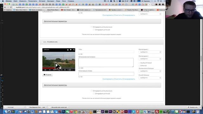Viewport: 203px width, 114px height.
Task: Click Показать все in the downloads bar
Action: tap(193, 107)
